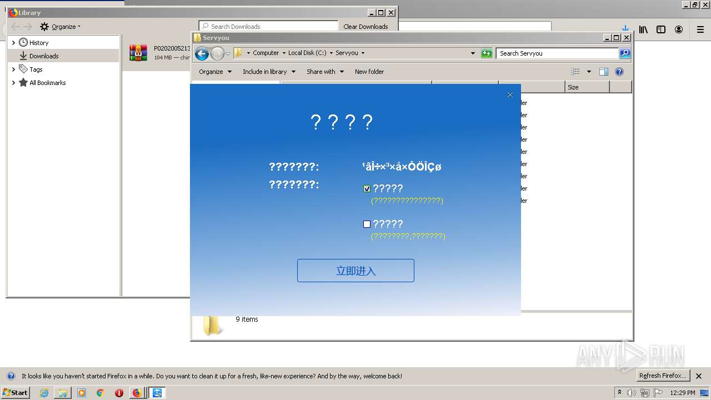Image resolution: width=711 pixels, height=400 pixels.
Task: Open Firefox downloads arrow icon
Action: (x=625, y=29)
